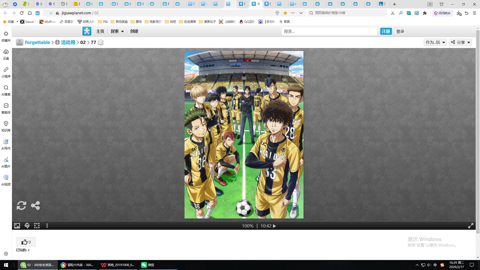Image resolution: width=480 pixels, height=270 pixels.
Task: Expand the 探索 dropdown menu
Action: click(x=117, y=31)
